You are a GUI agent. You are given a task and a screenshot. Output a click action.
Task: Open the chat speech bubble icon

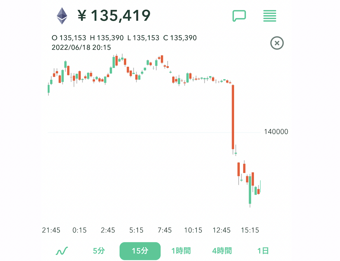pyautogui.click(x=239, y=16)
